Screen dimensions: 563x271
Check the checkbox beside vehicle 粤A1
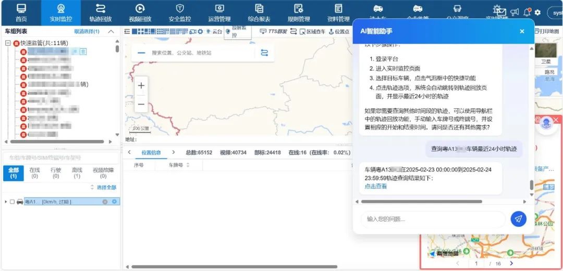pos(12,202)
